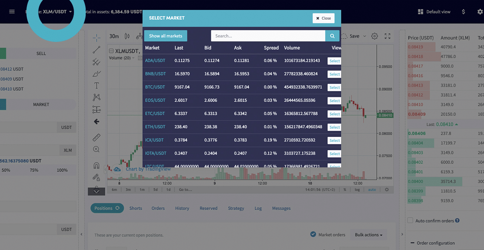Image resolution: width=484 pixels, height=250 pixels.
Task: Refresh Positions via the tab's reload icon
Action: point(117,208)
